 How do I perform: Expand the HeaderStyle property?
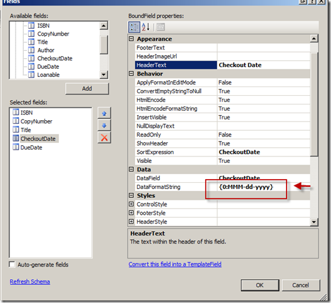coord(131,222)
